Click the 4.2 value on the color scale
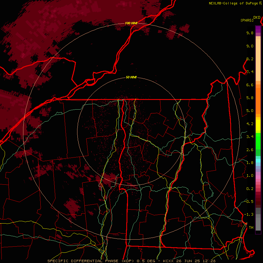Image resolution: width=263 pixels, height=263 pixels. [x=250, y=124]
